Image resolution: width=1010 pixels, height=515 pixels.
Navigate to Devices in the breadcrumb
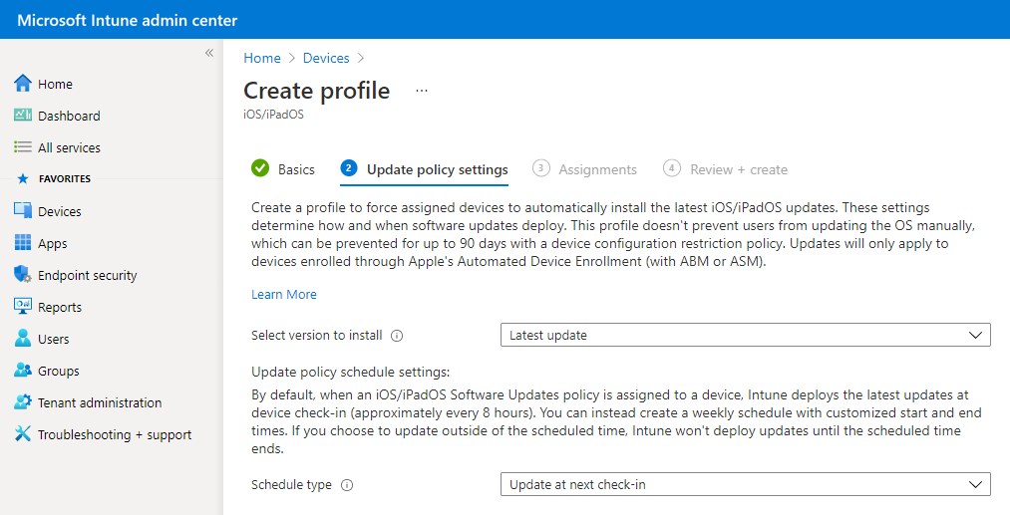tap(326, 59)
